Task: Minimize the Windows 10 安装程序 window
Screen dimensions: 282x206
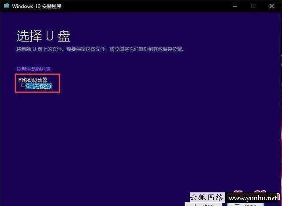Action: point(235,6)
